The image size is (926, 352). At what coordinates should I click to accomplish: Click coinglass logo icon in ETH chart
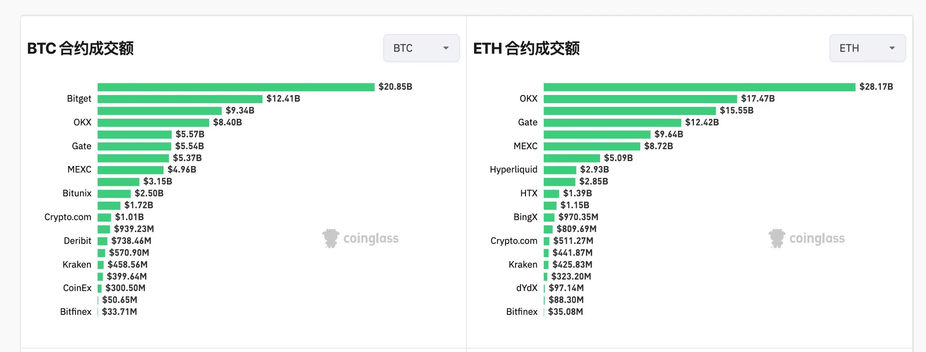[777, 238]
